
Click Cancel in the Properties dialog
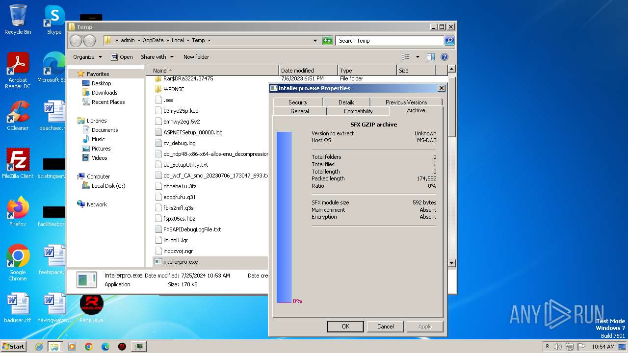tap(385, 327)
